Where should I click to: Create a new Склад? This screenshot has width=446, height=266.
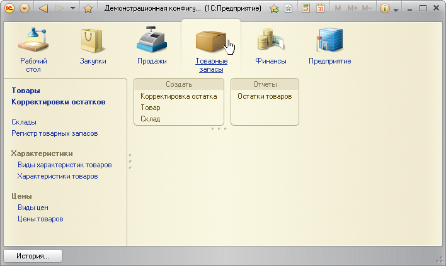click(x=150, y=119)
